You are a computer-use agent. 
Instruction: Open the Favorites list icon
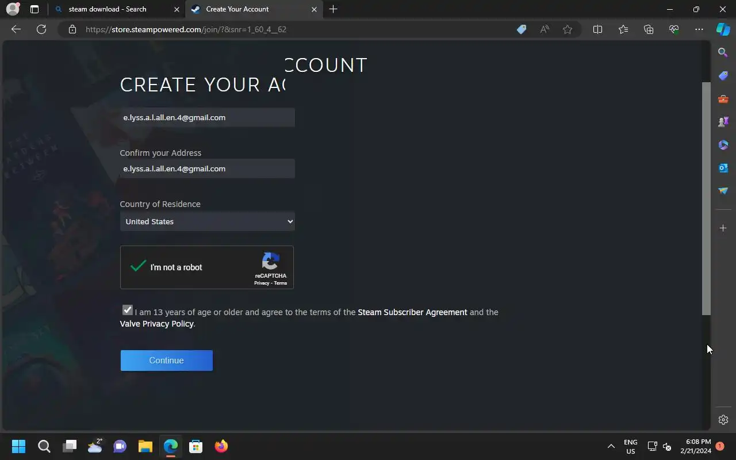tap(623, 29)
